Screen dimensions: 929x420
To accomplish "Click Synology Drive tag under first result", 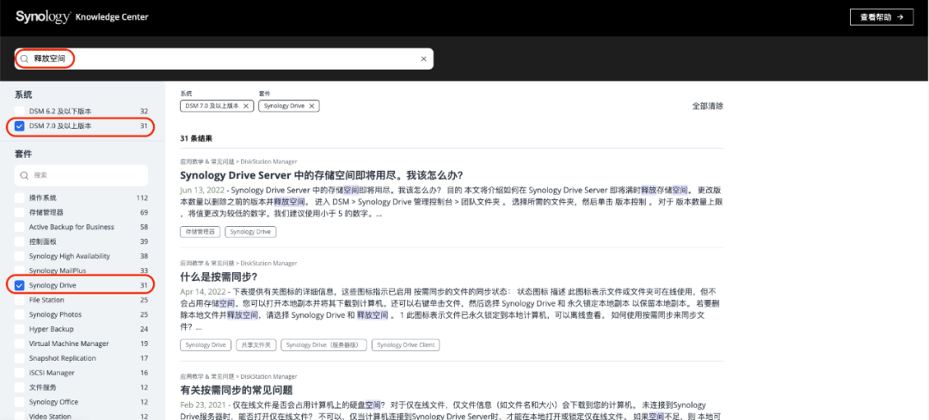I will [250, 232].
